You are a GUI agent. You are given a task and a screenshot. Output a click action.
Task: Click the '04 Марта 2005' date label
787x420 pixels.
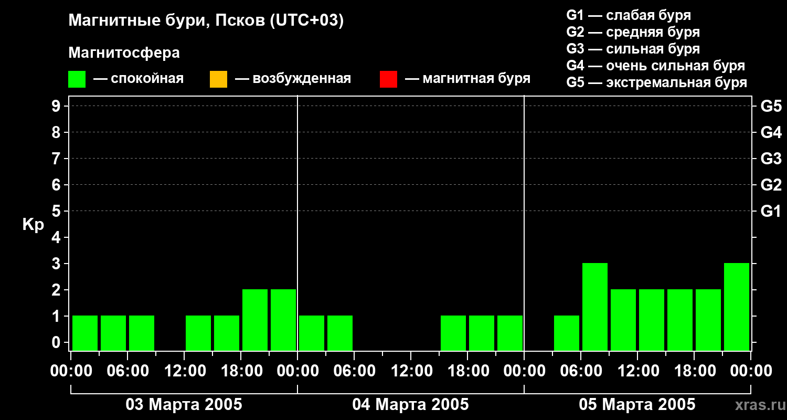click(410, 405)
